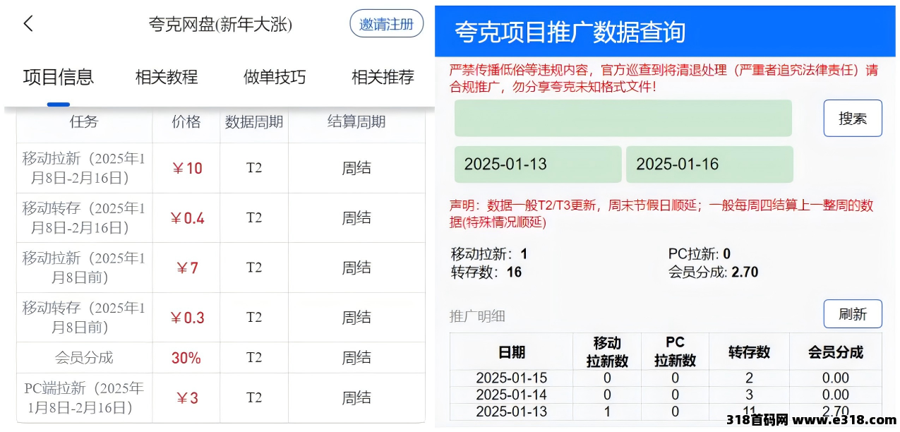Click the PC拉新数 column header
The width and height of the screenshot is (900, 432).
676,352
